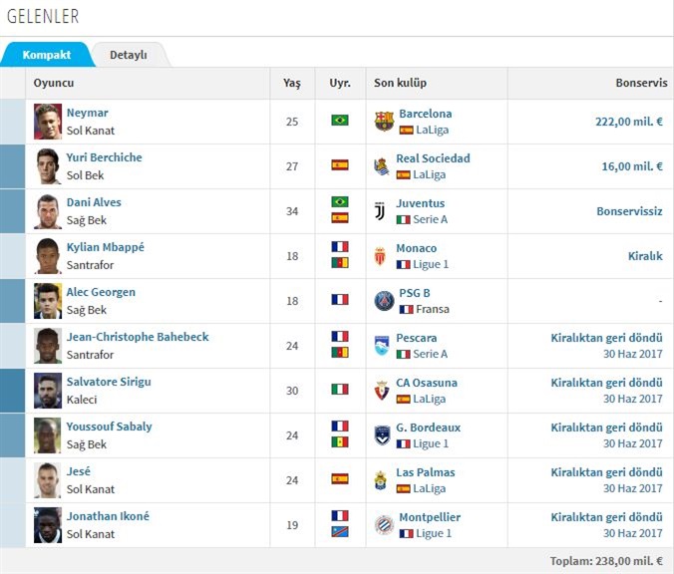Click the Las Palmas club crest
Screen dimensions: 674x574
click(x=382, y=479)
